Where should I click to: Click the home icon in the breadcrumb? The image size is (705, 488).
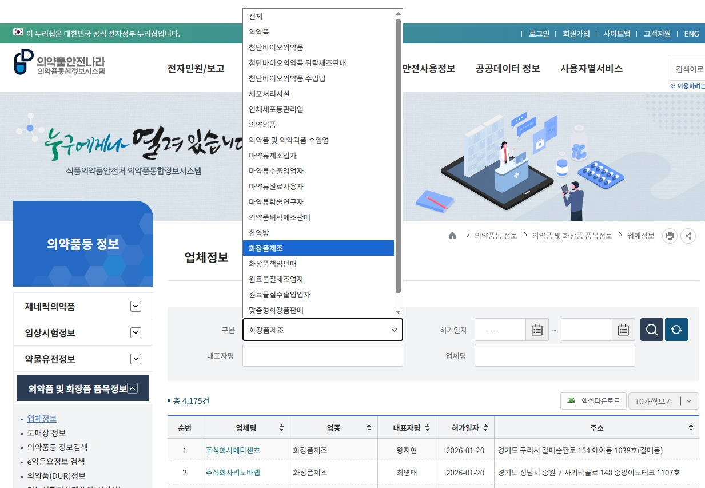pyautogui.click(x=452, y=235)
